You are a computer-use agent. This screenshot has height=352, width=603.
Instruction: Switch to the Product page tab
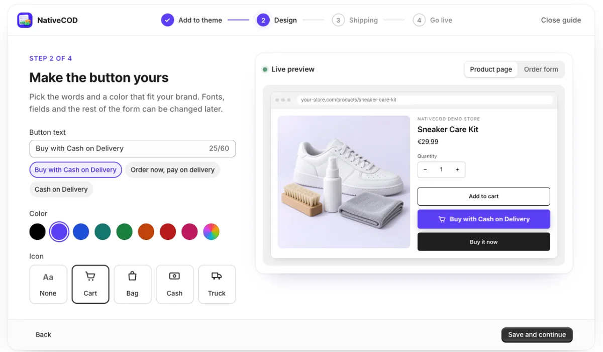coord(491,69)
